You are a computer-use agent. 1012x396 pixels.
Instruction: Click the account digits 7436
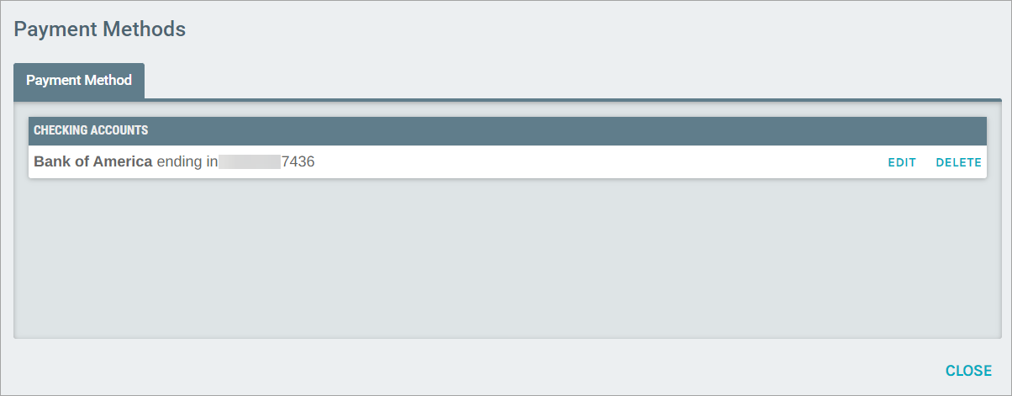298,161
